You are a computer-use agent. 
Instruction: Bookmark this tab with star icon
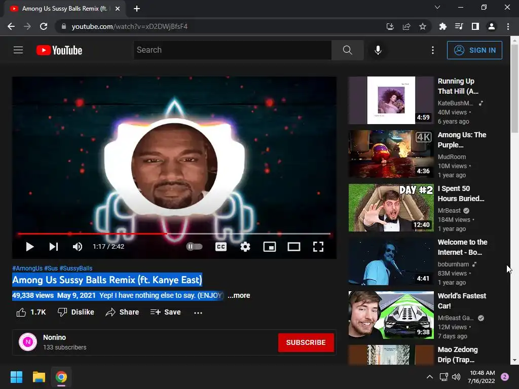[x=423, y=26]
